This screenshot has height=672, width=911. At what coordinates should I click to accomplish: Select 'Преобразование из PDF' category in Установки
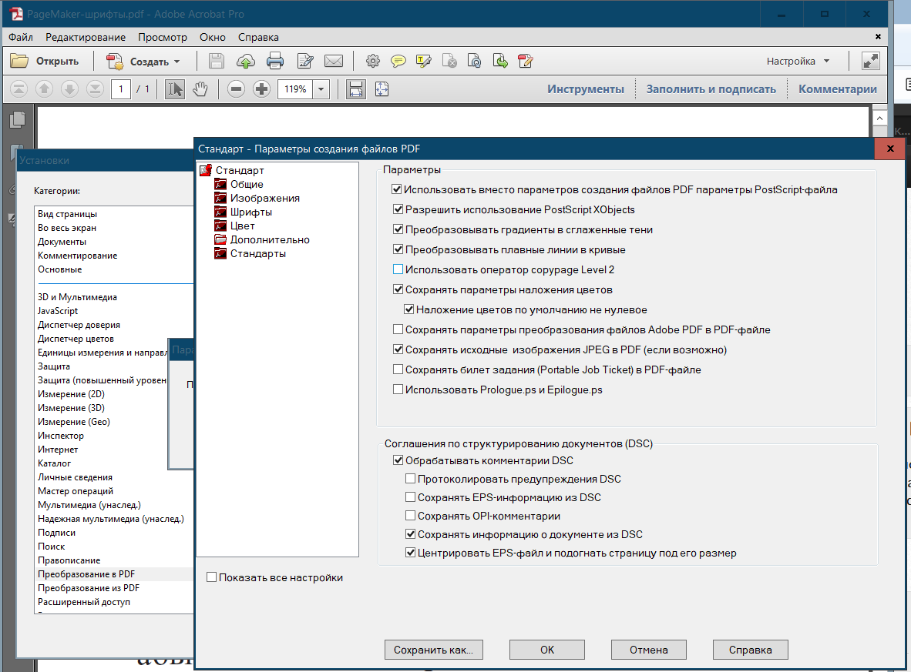click(89, 588)
